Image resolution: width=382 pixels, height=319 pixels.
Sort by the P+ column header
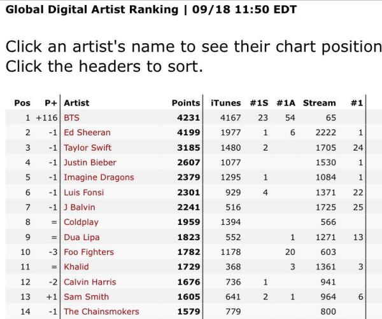51,103
